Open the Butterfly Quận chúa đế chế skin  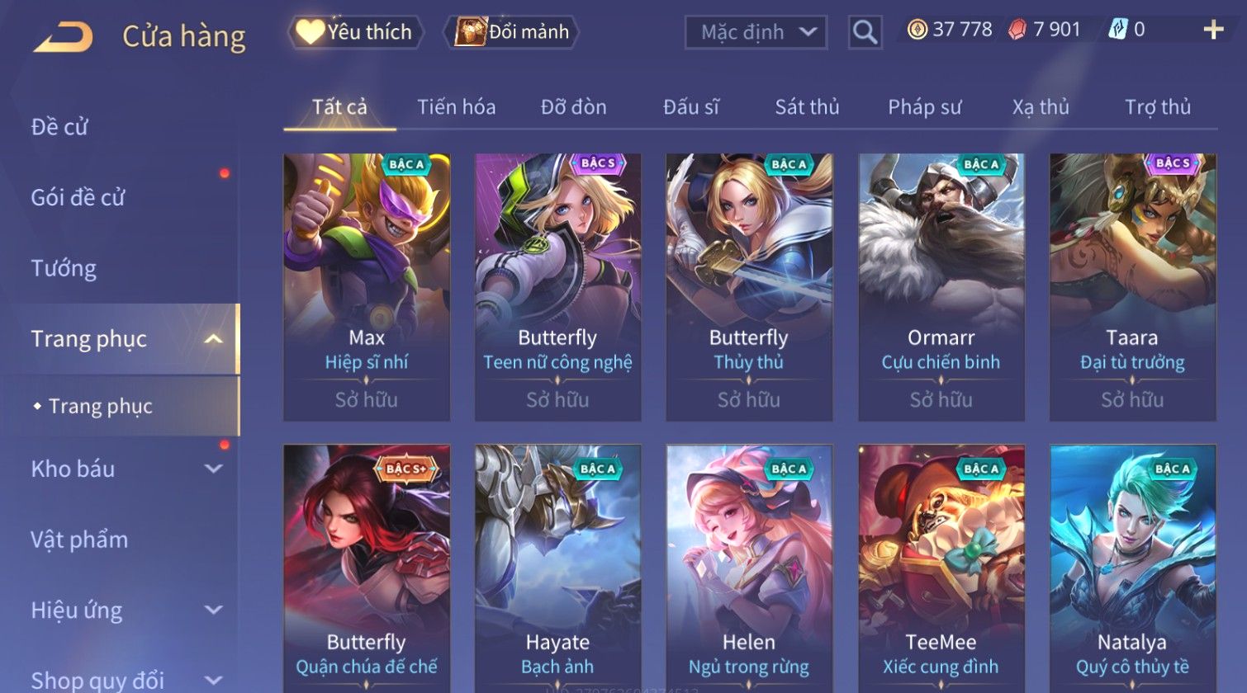pos(367,568)
